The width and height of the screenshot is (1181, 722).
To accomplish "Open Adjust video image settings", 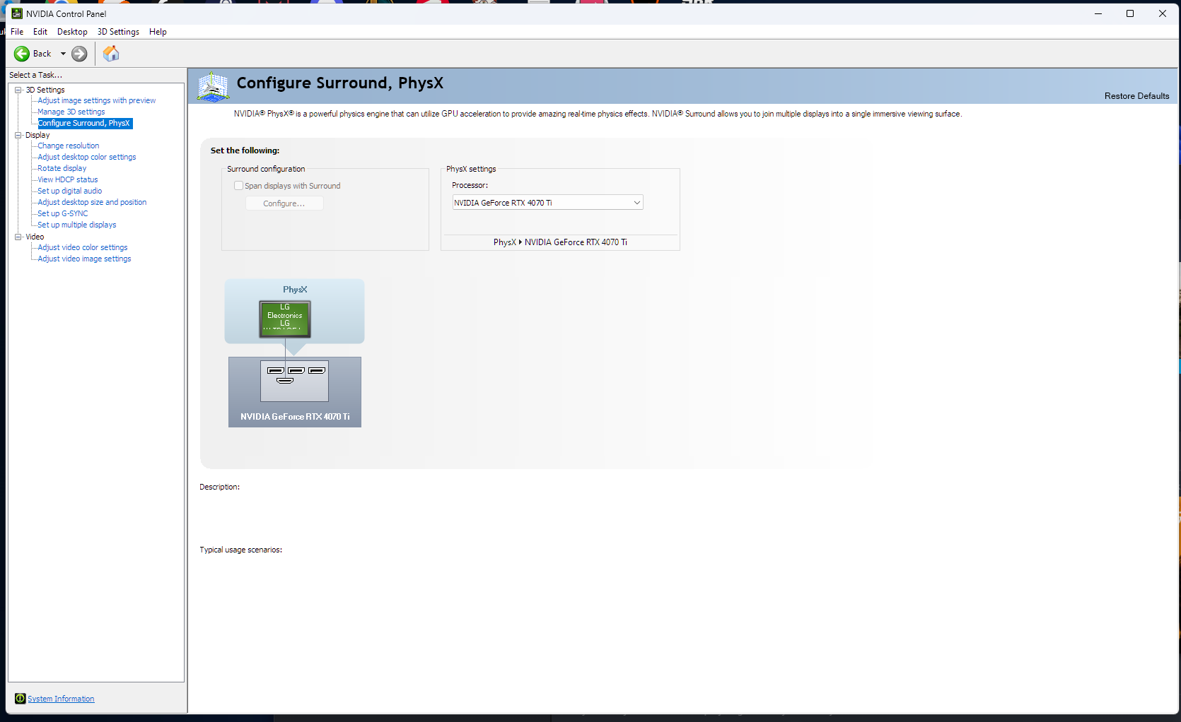I will pyautogui.click(x=84, y=259).
